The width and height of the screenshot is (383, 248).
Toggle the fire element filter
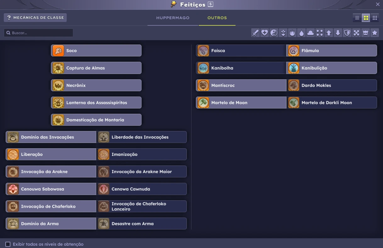tap(292, 33)
